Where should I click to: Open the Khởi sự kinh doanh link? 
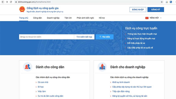tap(121, 82)
